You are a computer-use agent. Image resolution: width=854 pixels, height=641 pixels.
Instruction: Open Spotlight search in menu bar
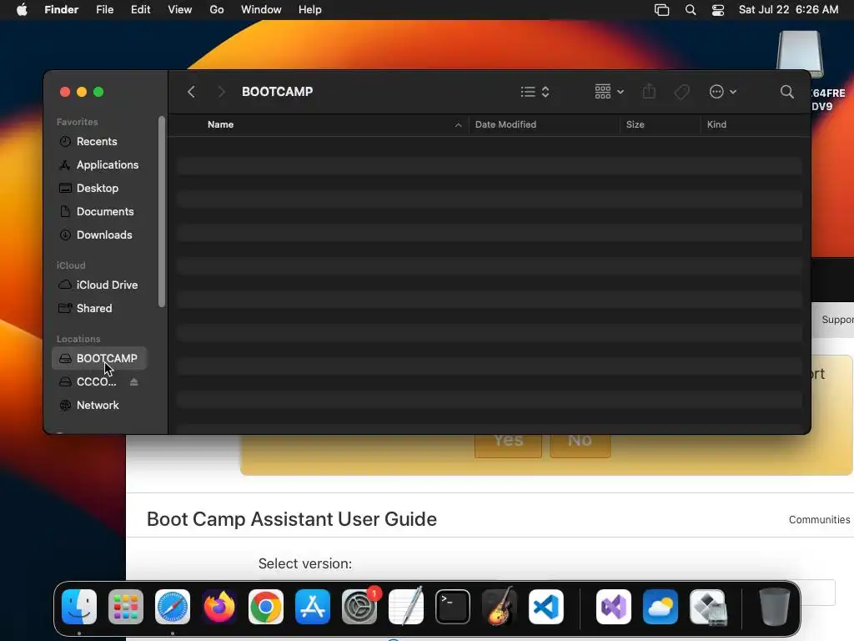[x=691, y=10]
